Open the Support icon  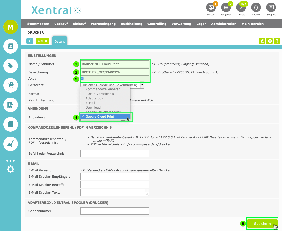click(x=271, y=8)
